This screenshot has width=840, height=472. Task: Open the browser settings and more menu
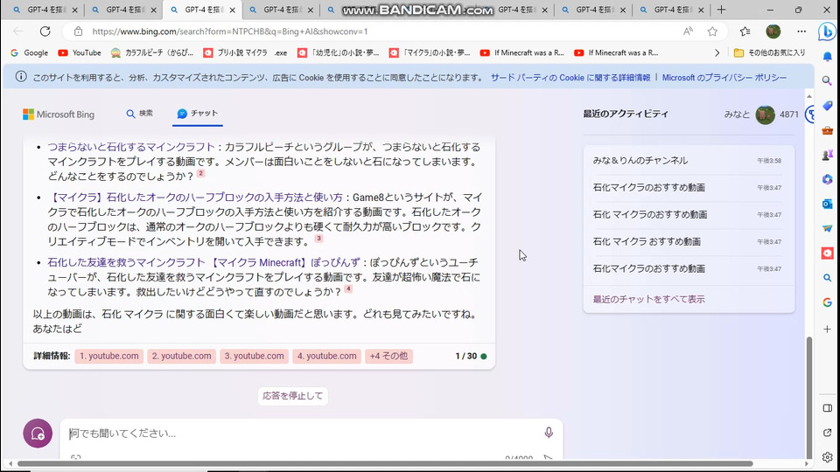(x=801, y=31)
